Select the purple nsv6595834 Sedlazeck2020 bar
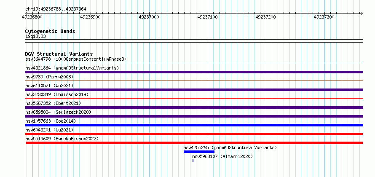 click(194, 116)
